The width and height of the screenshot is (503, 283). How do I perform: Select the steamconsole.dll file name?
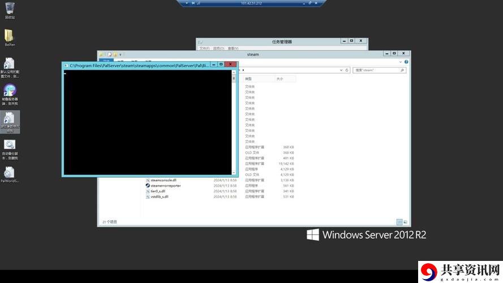pyautogui.click(x=164, y=180)
